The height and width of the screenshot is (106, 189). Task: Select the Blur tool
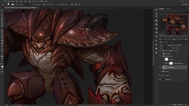(x=2, y=41)
